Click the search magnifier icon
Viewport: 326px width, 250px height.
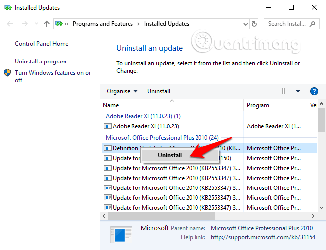(x=312, y=24)
